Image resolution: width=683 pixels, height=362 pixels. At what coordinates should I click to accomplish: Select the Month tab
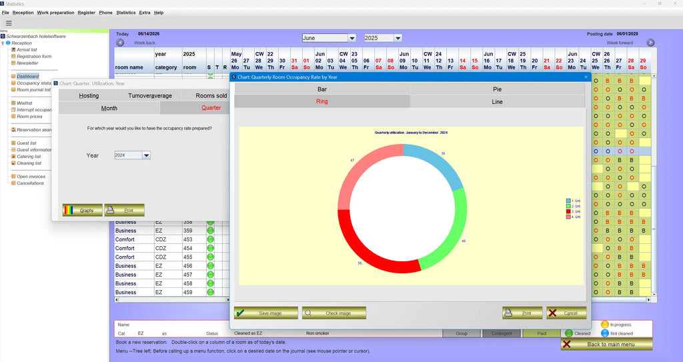109,108
